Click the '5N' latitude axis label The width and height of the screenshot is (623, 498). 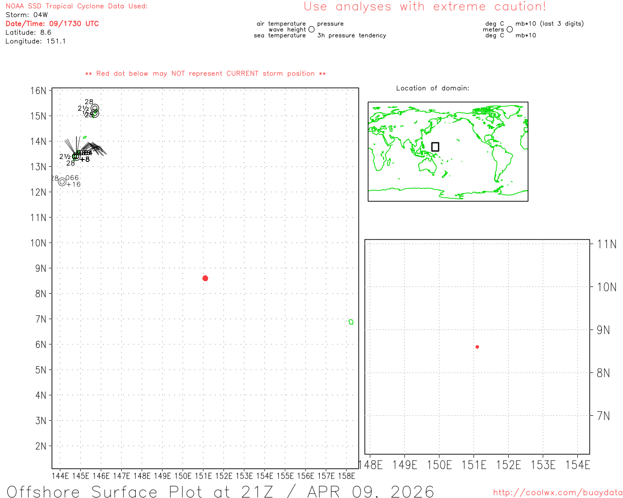[41, 370]
